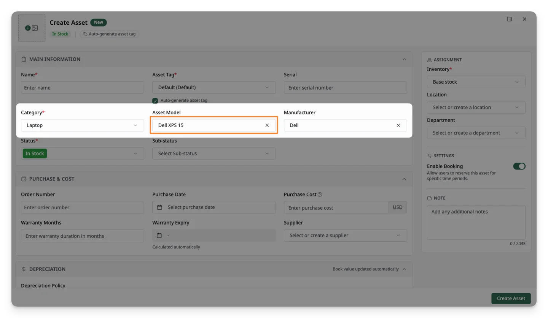Collapse the Main Information section

(404, 59)
